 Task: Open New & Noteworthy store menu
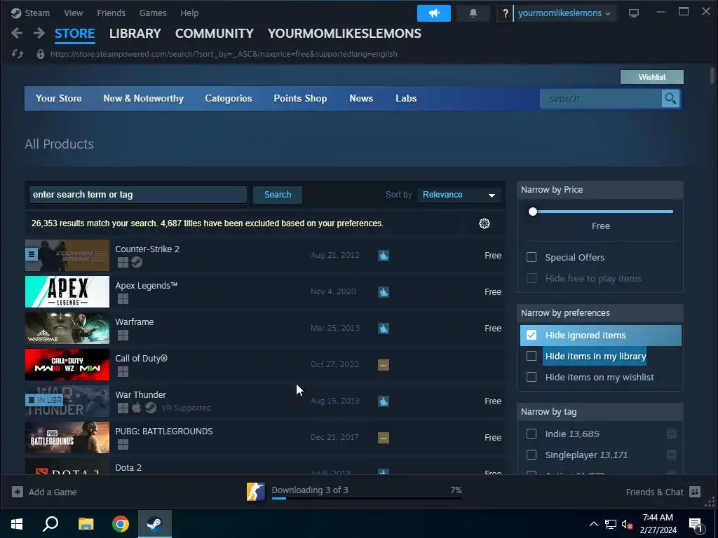[x=143, y=98]
